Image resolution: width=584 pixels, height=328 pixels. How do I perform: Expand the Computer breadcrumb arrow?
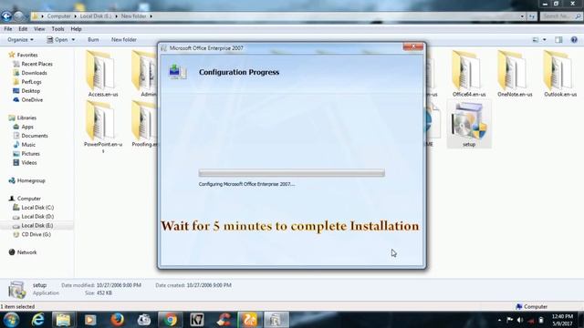tap(75, 16)
